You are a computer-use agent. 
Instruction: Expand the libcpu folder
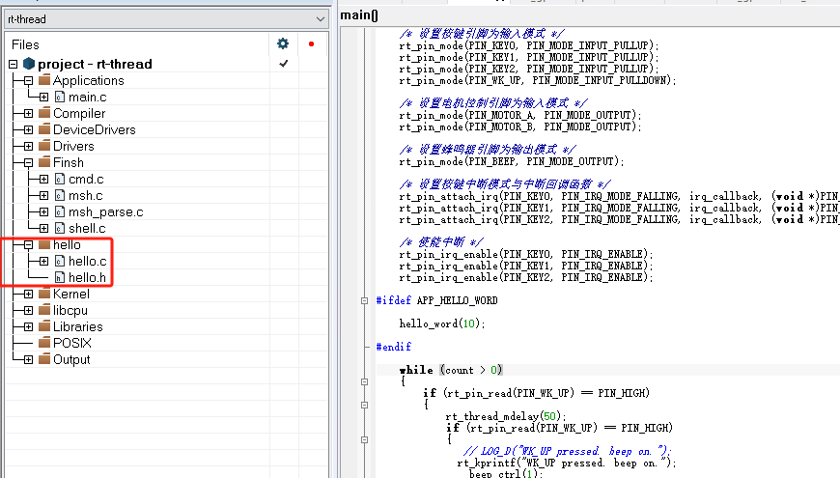(x=28, y=311)
